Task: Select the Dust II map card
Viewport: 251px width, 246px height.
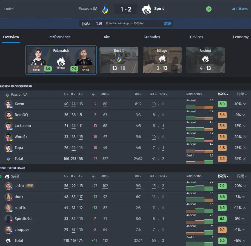Action: pos(119,60)
